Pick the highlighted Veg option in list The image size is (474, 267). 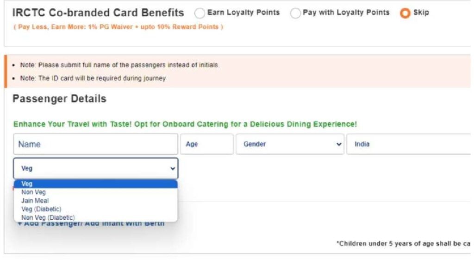point(95,184)
